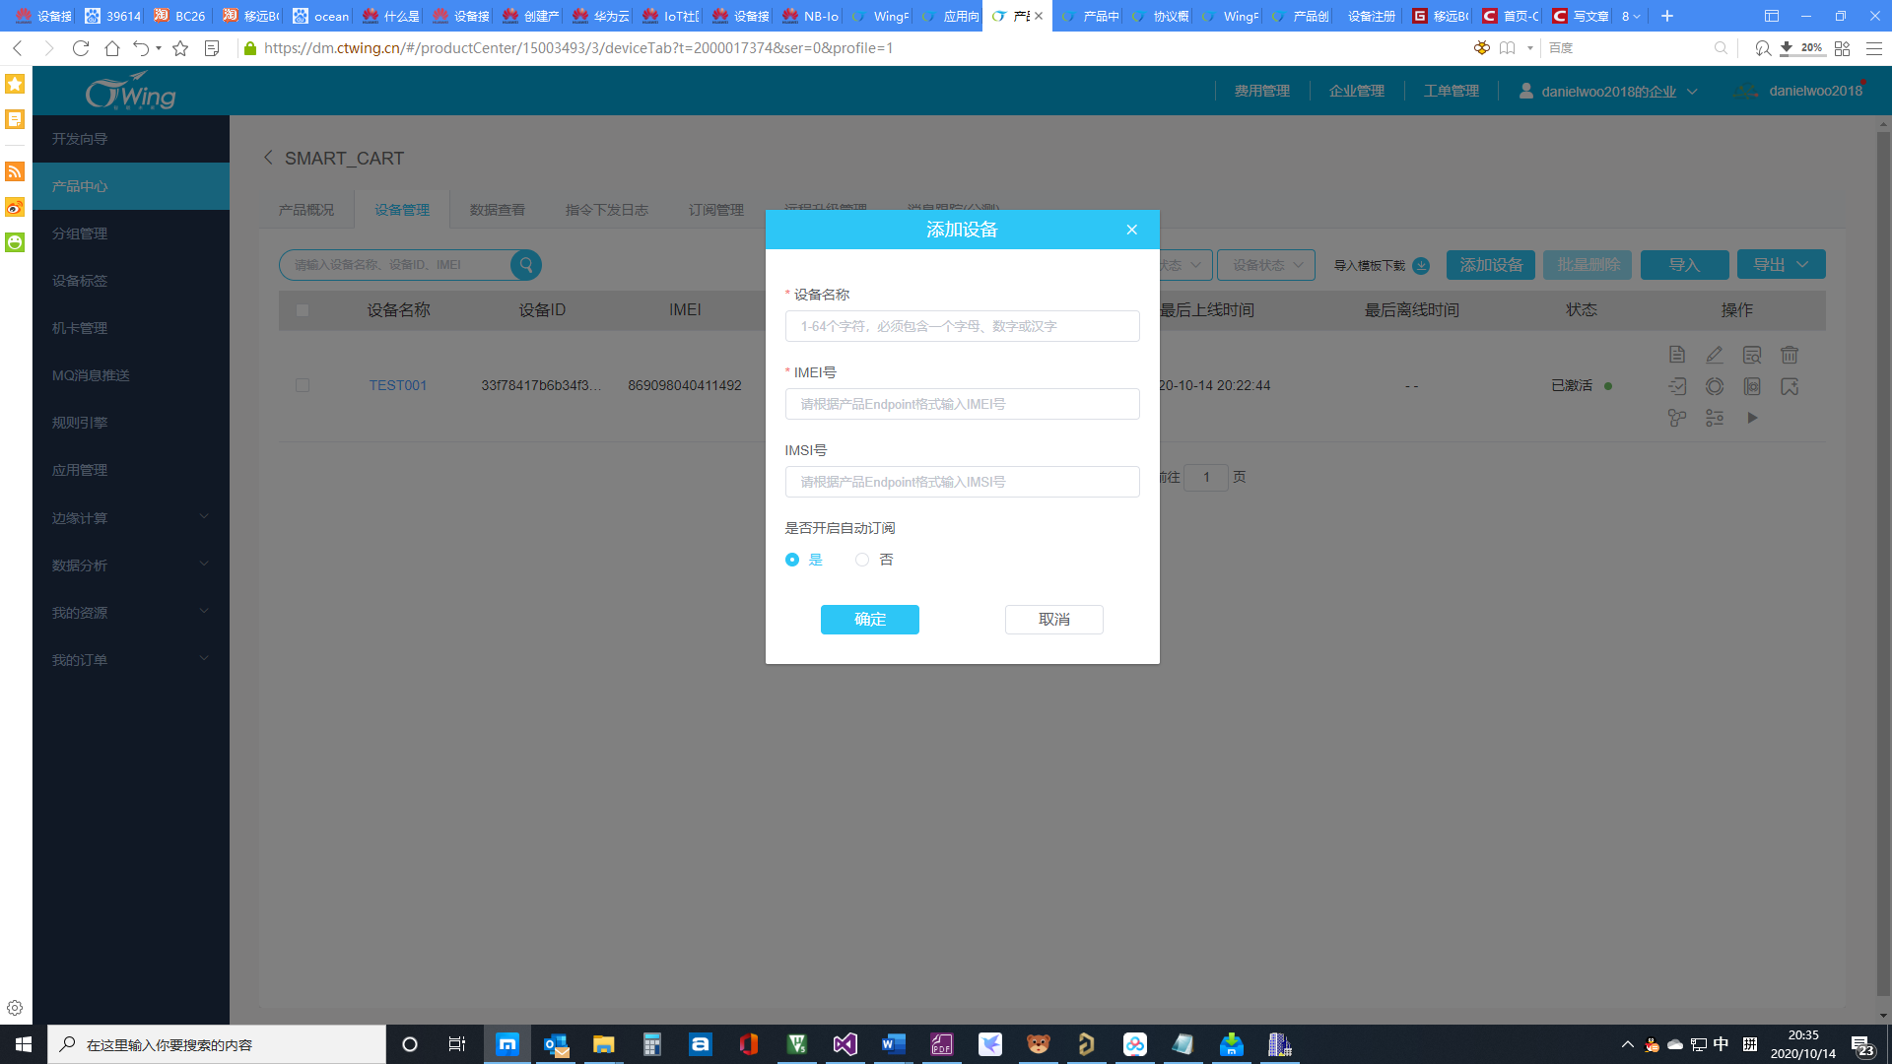
Task: Open the danielwoo2018的企业 enterprise dropdown
Action: tap(1608, 91)
